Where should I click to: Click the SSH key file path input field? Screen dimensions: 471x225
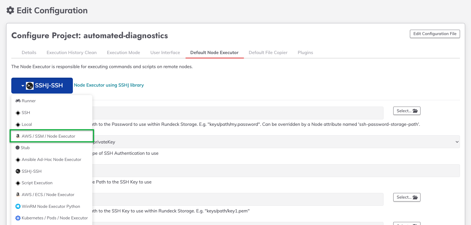point(276,171)
